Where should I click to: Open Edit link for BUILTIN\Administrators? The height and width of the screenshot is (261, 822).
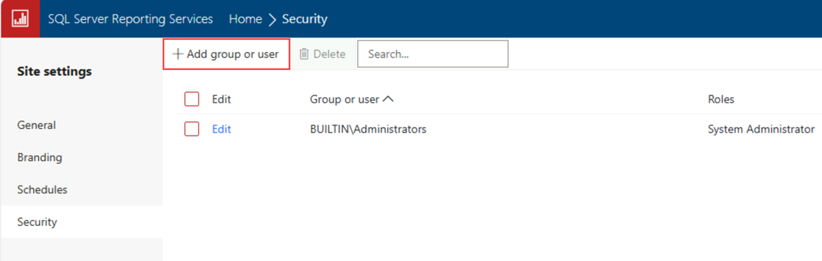pyautogui.click(x=221, y=129)
